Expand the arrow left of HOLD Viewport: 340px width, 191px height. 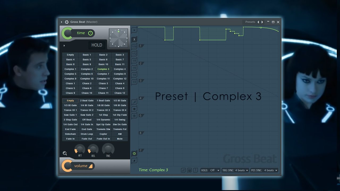(64, 46)
